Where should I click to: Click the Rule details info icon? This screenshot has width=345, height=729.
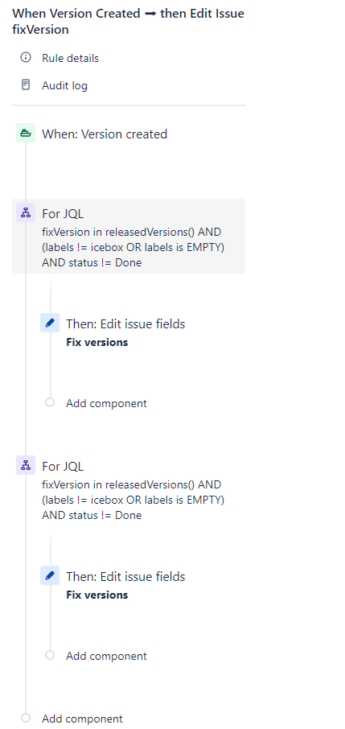pos(26,58)
